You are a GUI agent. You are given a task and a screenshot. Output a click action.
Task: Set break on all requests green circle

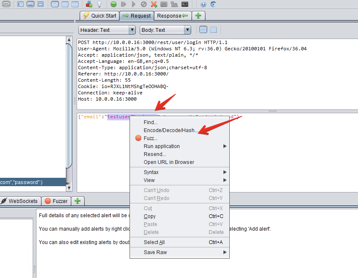(114, 4)
